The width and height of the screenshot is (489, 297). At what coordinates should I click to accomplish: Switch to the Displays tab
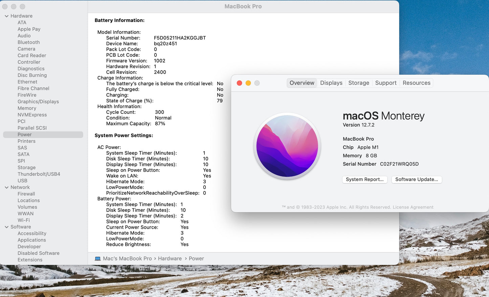pos(331,83)
